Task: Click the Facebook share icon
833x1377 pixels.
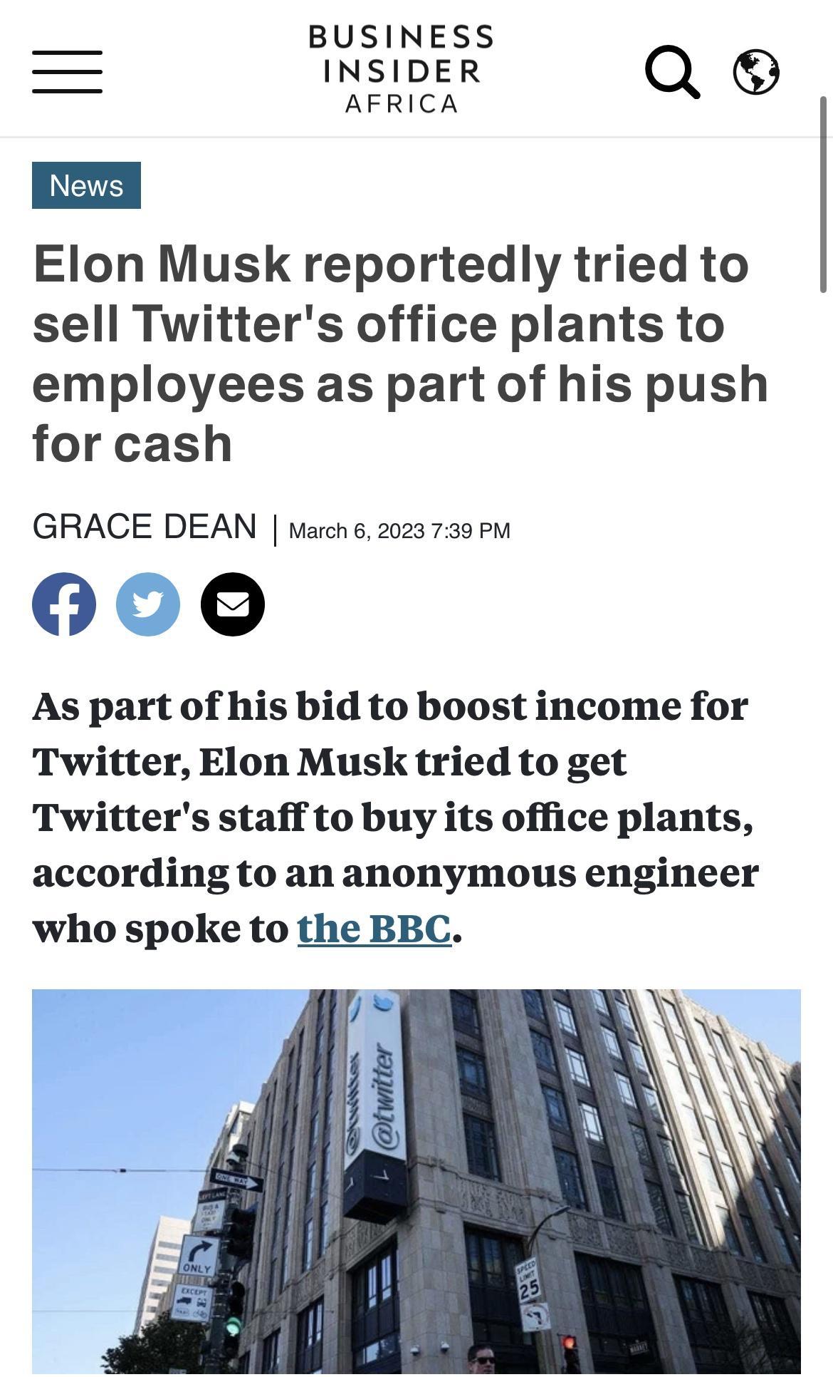Action: coord(63,603)
